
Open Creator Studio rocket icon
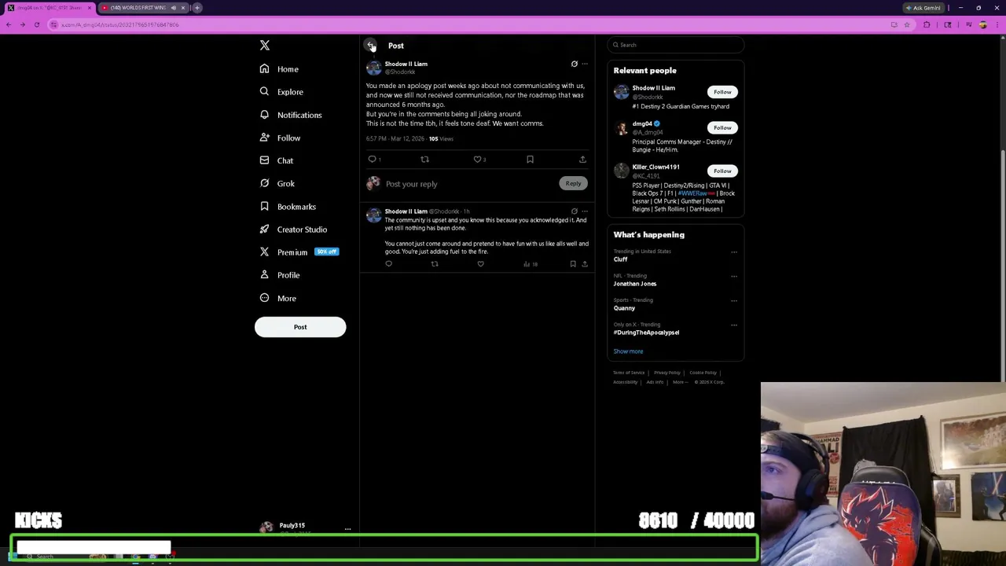click(x=264, y=230)
